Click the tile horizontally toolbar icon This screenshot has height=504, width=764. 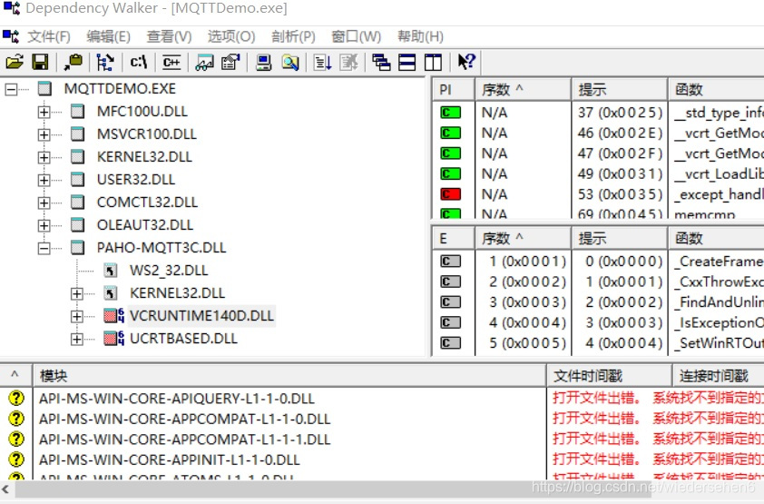pos(407,63)
